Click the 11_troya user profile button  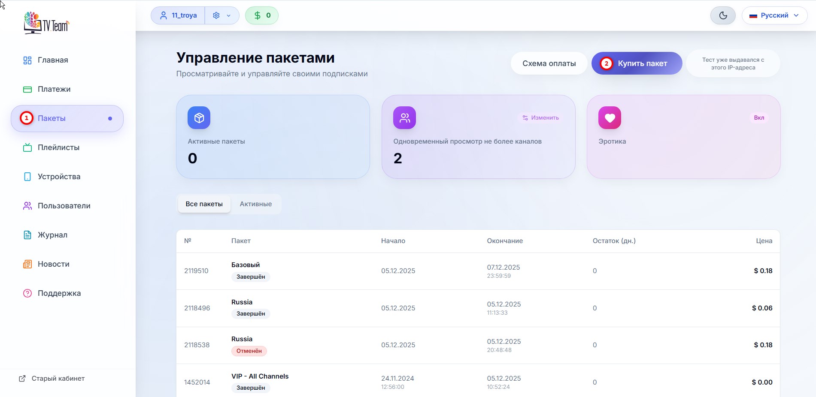178,15
